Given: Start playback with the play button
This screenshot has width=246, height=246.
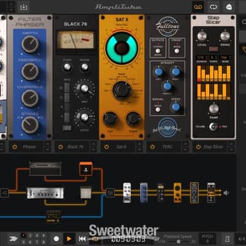Looking at the screenshot, I should [69, 239].
